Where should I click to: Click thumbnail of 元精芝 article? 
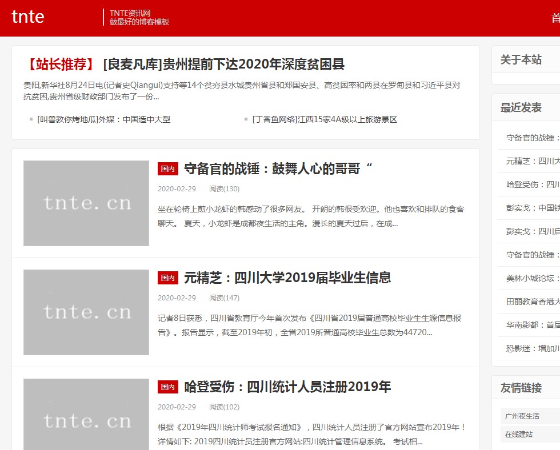[86, 312]
